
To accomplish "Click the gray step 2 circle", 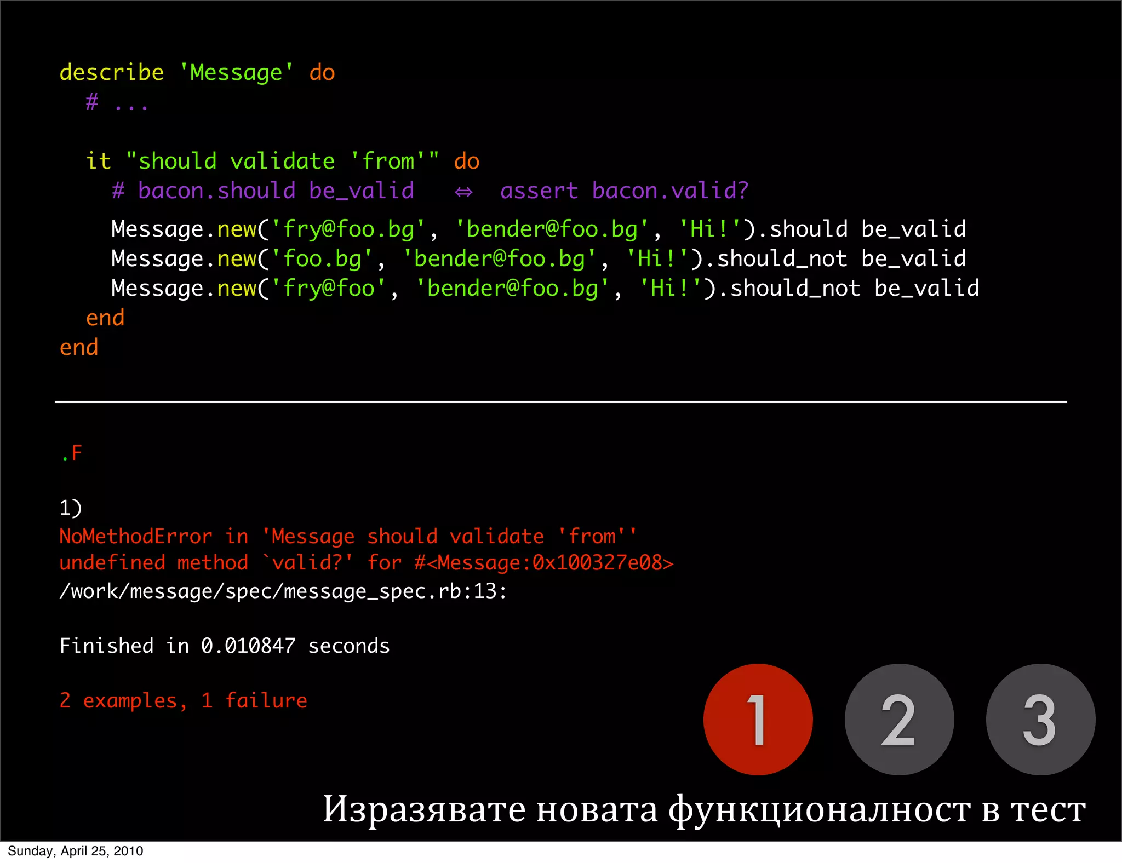I will click(x=899, y=719).
